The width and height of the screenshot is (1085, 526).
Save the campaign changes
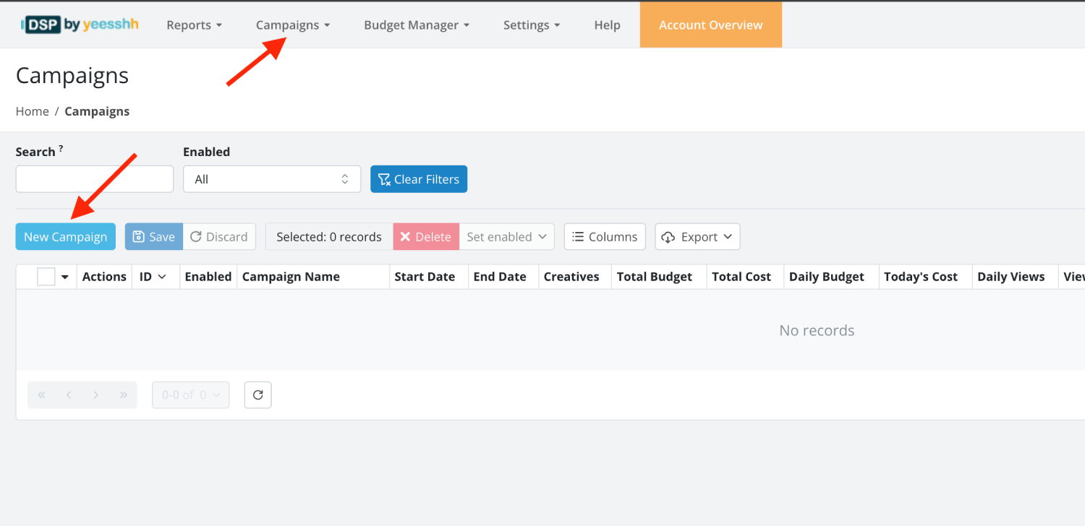tap(154, 237)
